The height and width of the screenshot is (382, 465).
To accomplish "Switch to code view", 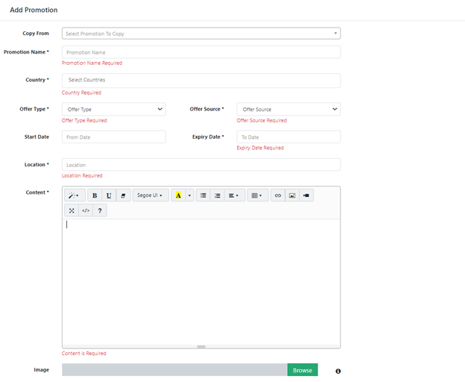I will [x=86, y=210].
